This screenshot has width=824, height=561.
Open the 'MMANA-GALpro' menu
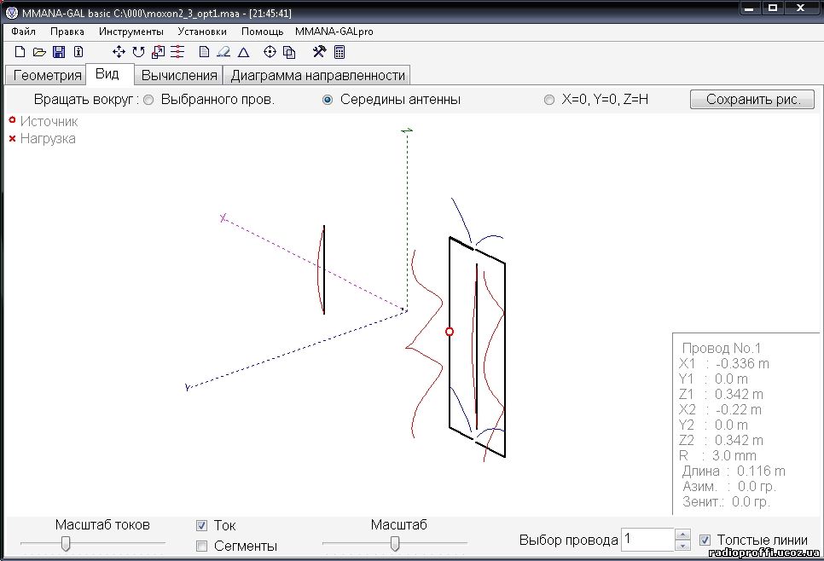(334, 32)
